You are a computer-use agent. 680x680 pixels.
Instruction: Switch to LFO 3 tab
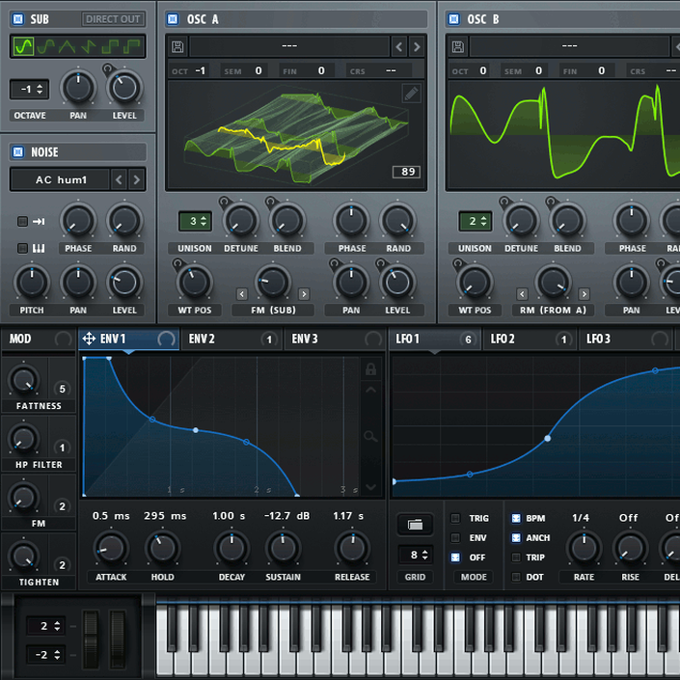click(x=626, y=339)
